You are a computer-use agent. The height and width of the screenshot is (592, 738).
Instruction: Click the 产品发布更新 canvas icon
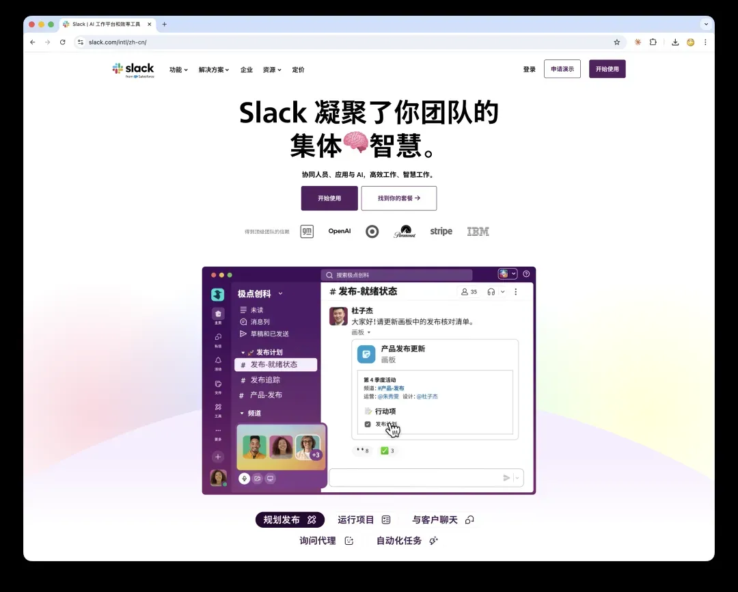[366, 354]
